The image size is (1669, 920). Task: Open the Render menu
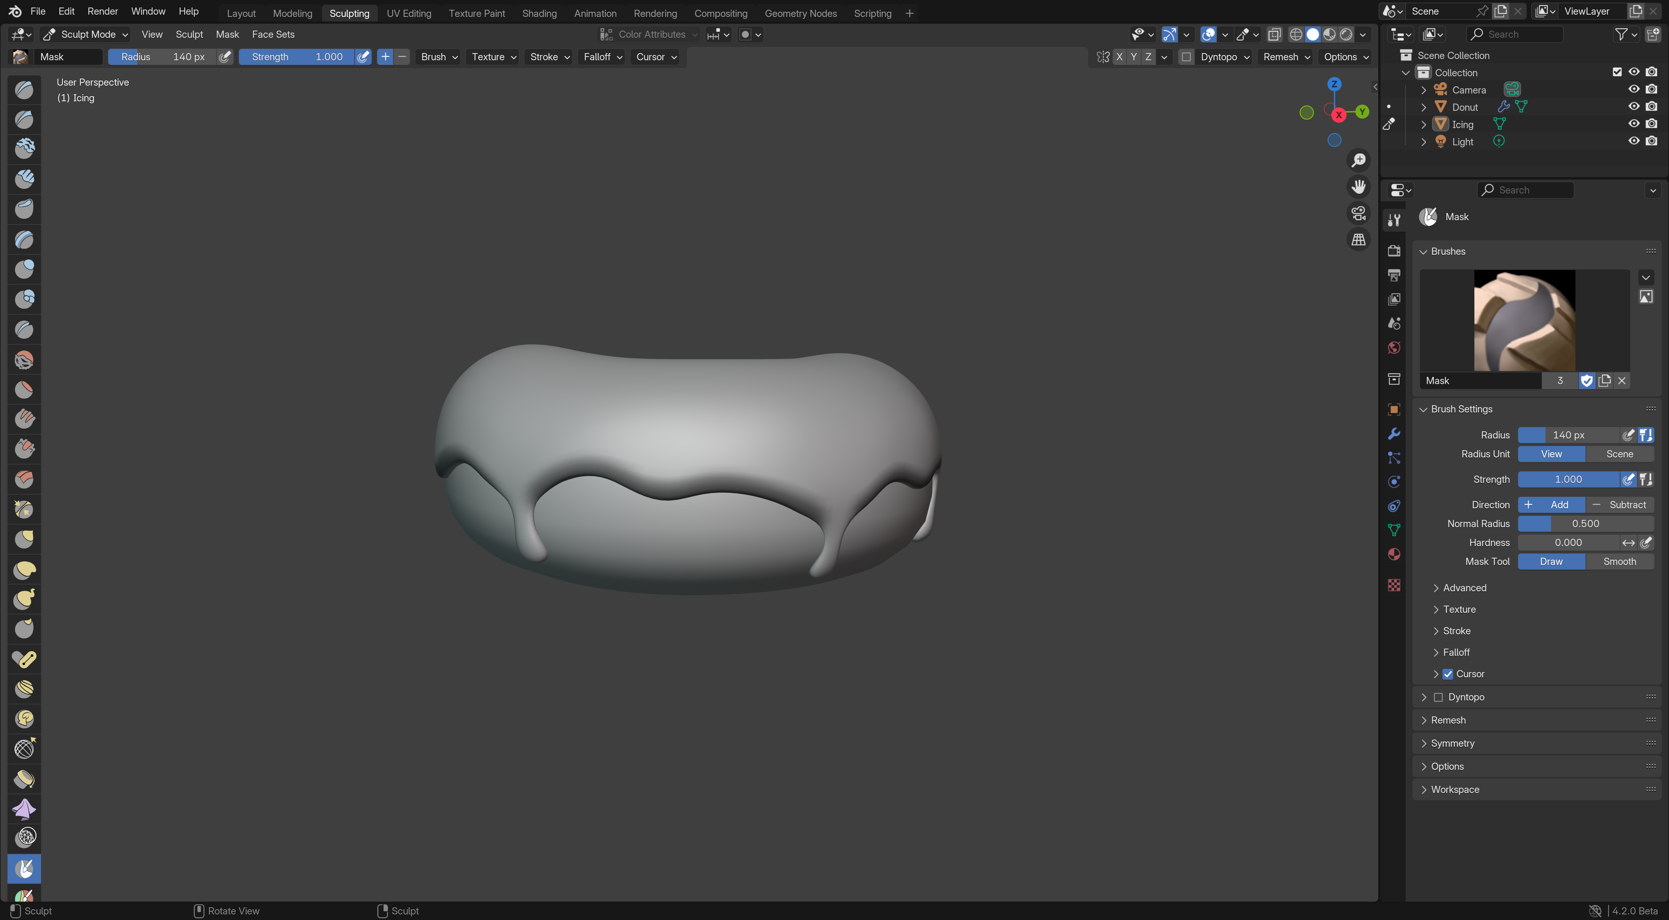pos(102,12)
